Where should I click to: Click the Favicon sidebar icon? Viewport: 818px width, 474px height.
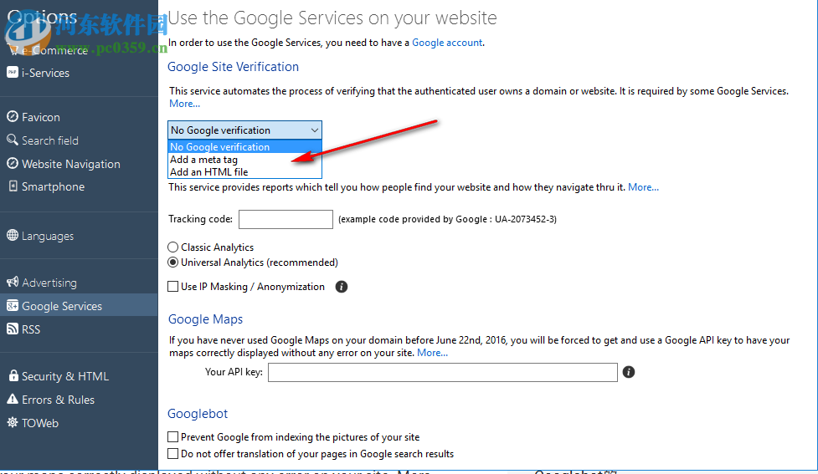point(12,117)
